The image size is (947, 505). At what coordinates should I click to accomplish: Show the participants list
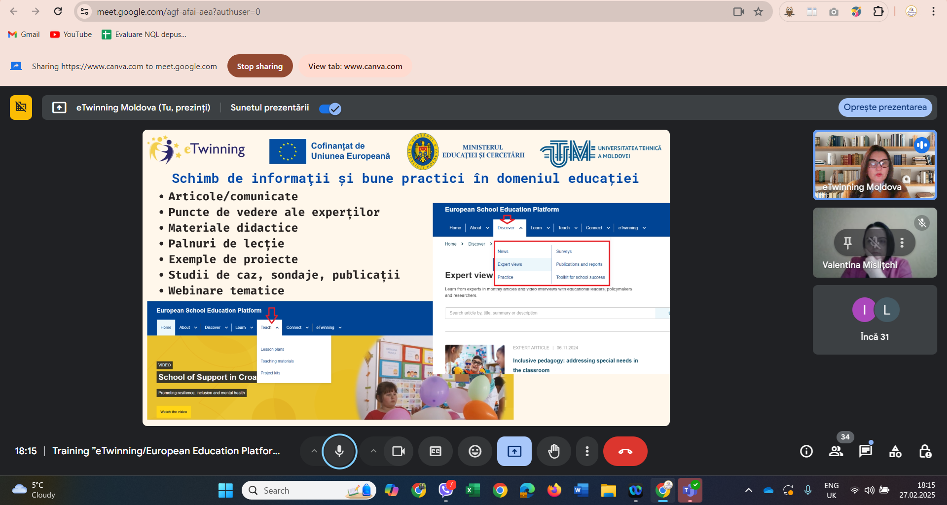coord(836,451)
